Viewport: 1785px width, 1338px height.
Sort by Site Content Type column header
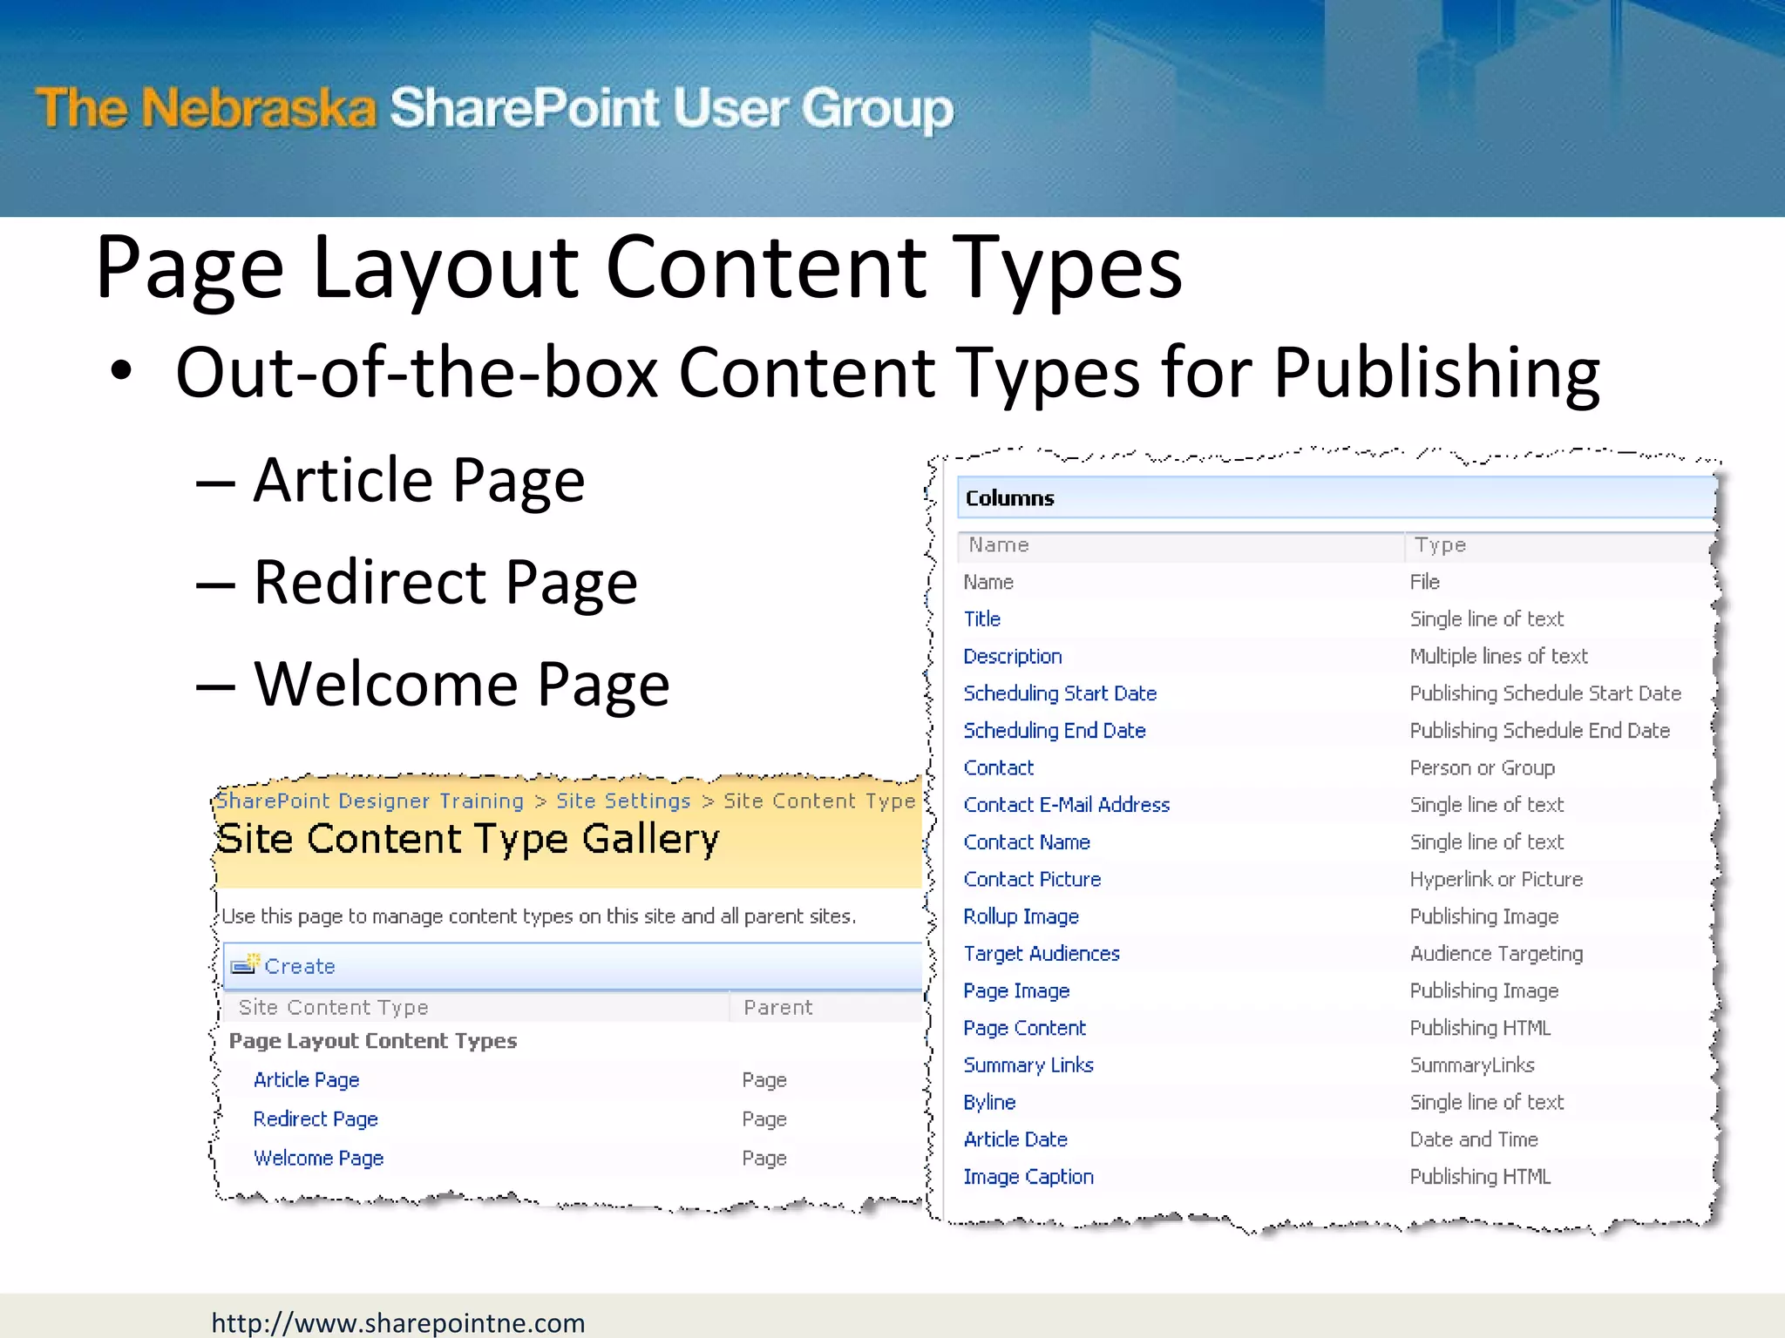[x=333, y=1007]
